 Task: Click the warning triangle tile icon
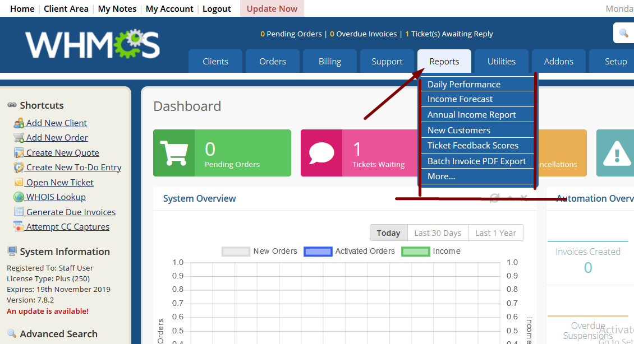[617, 154]
